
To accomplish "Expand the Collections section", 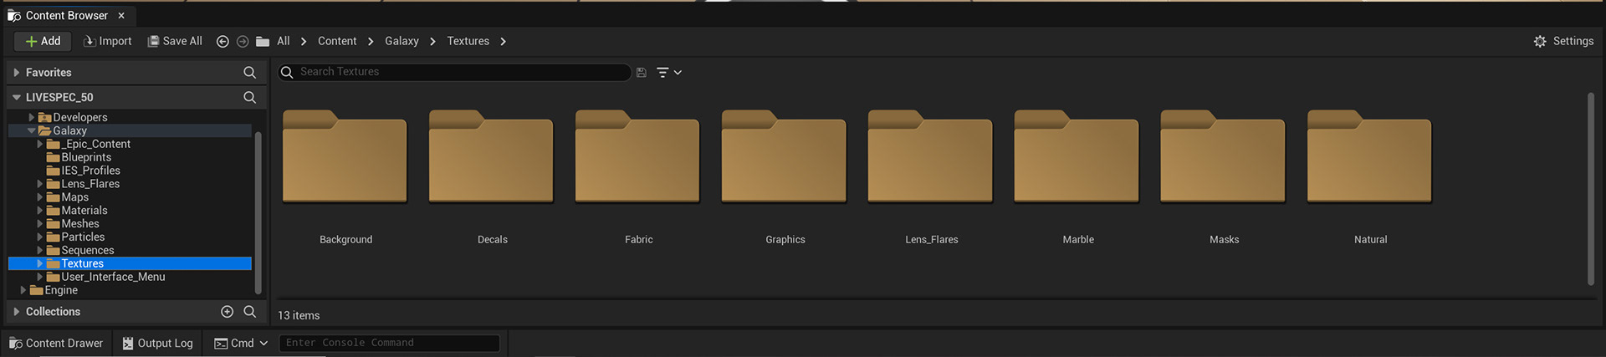I will pos(16,312).
